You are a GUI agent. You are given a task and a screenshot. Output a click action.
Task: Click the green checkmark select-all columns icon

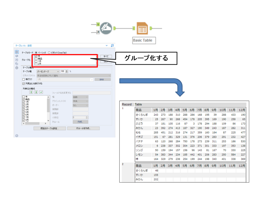pos(41,92)
